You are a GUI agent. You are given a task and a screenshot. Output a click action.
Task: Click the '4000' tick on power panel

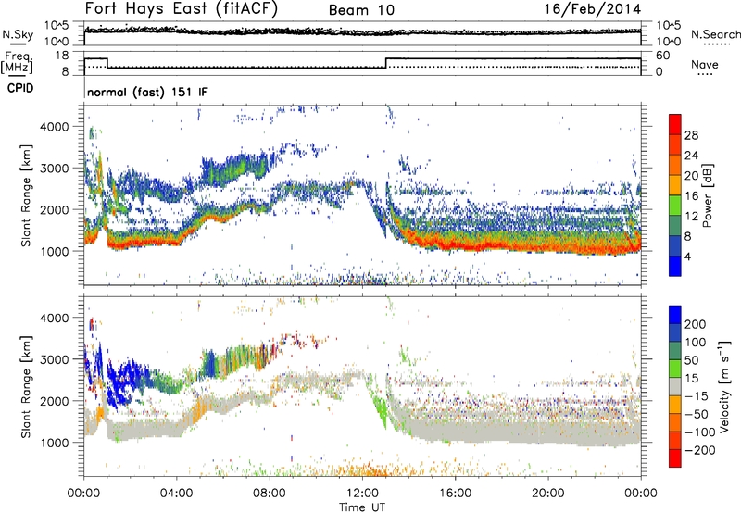coord(55,127)
